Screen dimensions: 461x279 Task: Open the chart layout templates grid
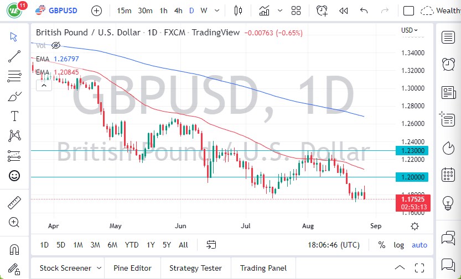[x=296, y=10]
